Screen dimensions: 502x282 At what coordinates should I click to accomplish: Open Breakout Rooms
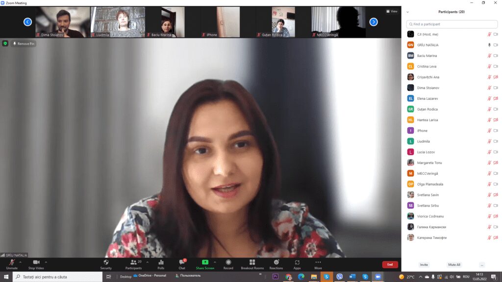(252, 264)
